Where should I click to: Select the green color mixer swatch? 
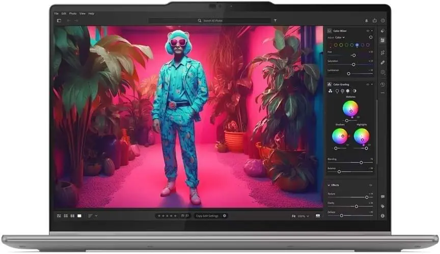click(346, 45)
